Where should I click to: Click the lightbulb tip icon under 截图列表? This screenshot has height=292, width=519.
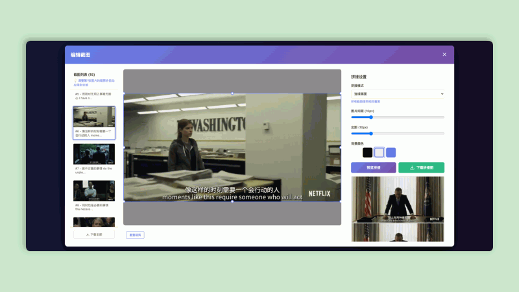point(75,80)
